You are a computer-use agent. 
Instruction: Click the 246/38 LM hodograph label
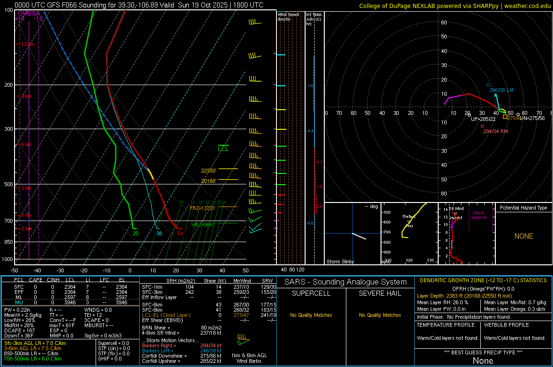501,90
